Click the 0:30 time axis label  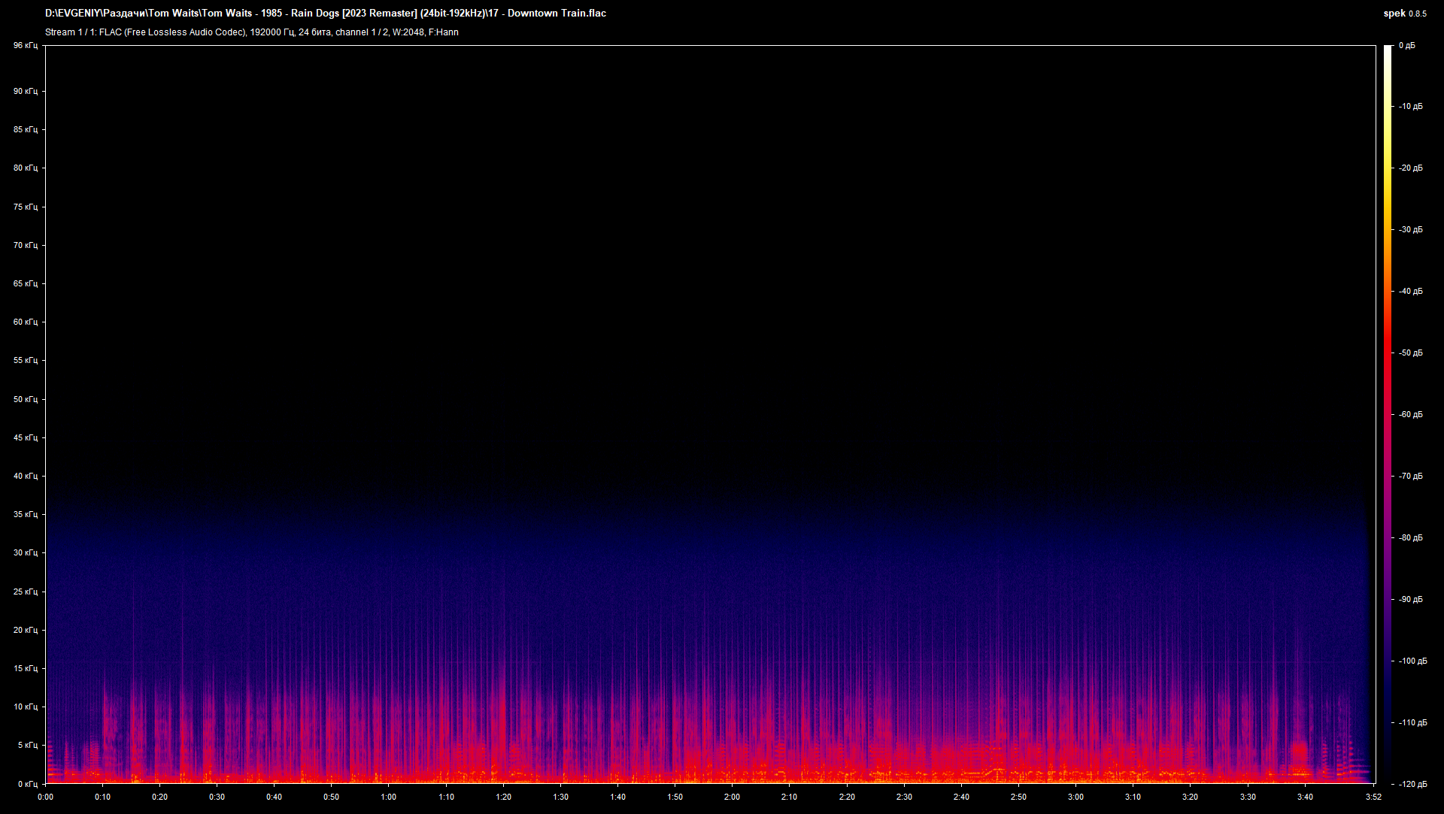[217, 797]
